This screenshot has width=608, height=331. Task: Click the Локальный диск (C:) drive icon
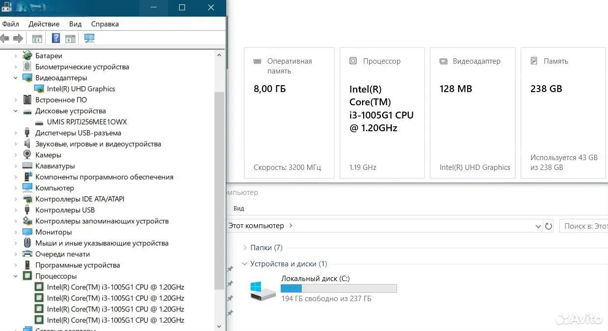pos(263,290)
